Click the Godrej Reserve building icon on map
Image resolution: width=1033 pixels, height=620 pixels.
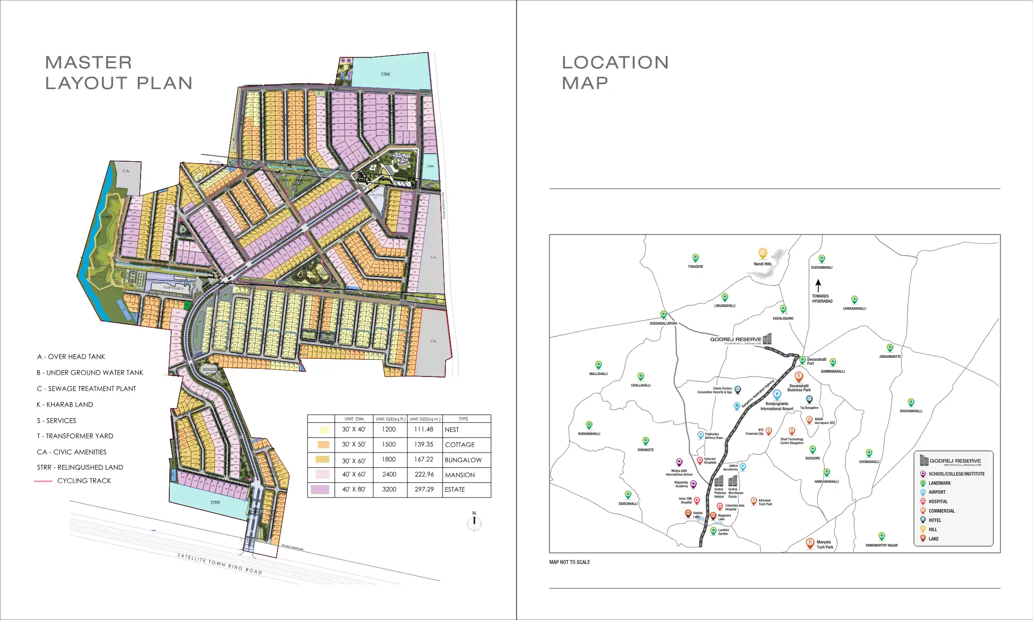click(767, 339)
